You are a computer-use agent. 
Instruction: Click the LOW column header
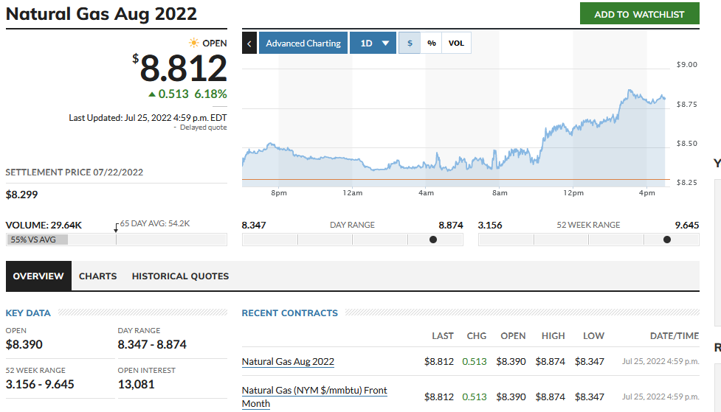(x=593, y=336)
